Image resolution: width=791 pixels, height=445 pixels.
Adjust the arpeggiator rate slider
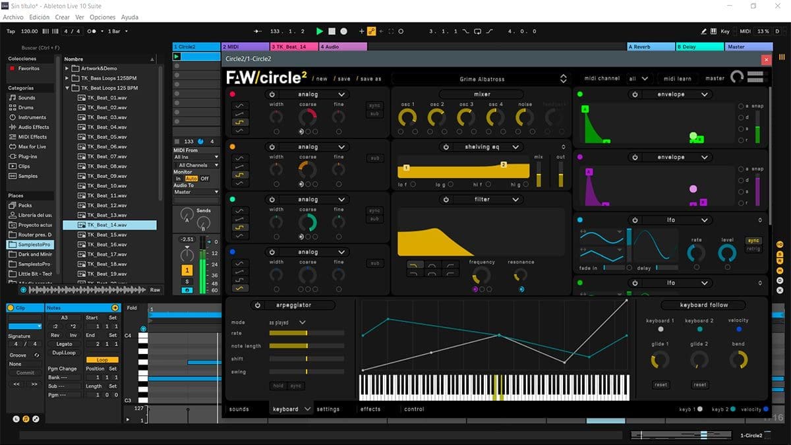tap(307, 333)
